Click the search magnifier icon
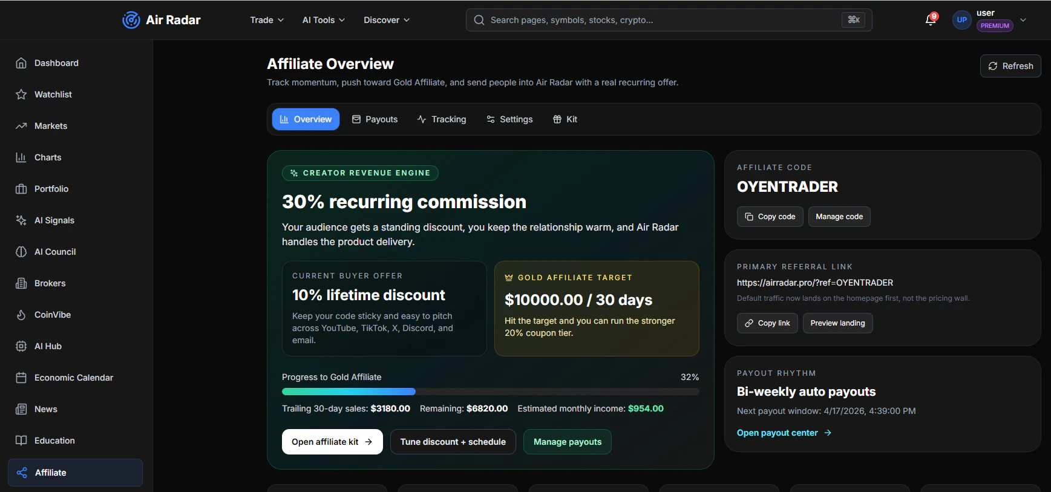This screenshot has height=492, width=1051. click(x=479, y=20)
